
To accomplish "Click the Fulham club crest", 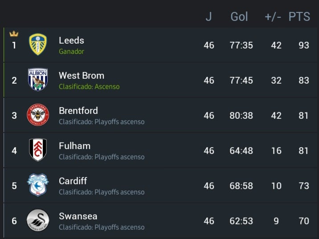I will [x=38, y=150].
